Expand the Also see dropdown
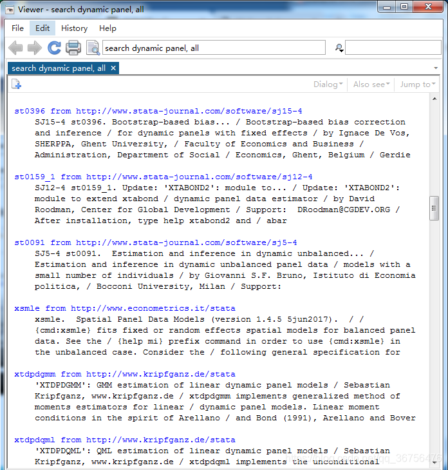448x470 pixels. 371,84
